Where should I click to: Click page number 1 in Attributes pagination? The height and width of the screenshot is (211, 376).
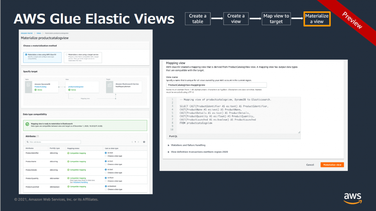tap(135, 142)
